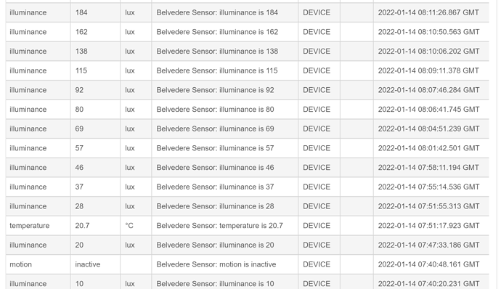Click timestamp 2022-01-14 07:40:20.231 GMT
The width and height of the screenshot is (501, 289).
tap(428, 284)
